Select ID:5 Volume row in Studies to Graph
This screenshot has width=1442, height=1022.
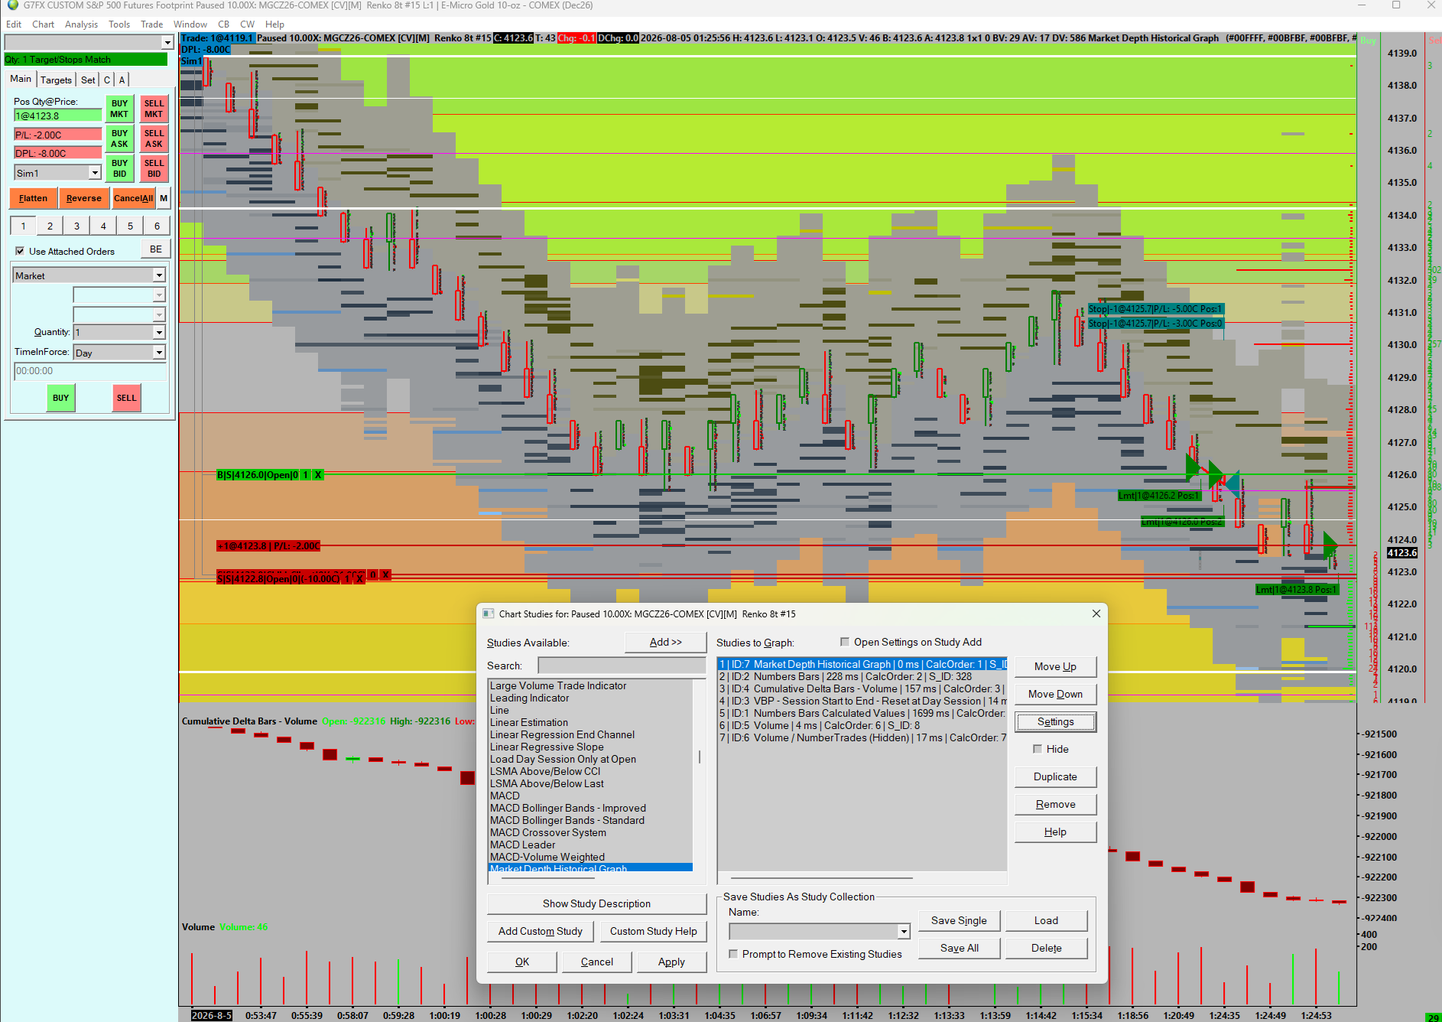862,725
